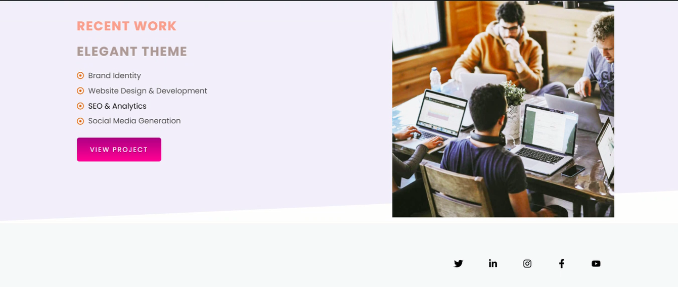Viewport: 678px width, 287px height.
Task: Open the team workspace photo
Action: click(503, 109)
